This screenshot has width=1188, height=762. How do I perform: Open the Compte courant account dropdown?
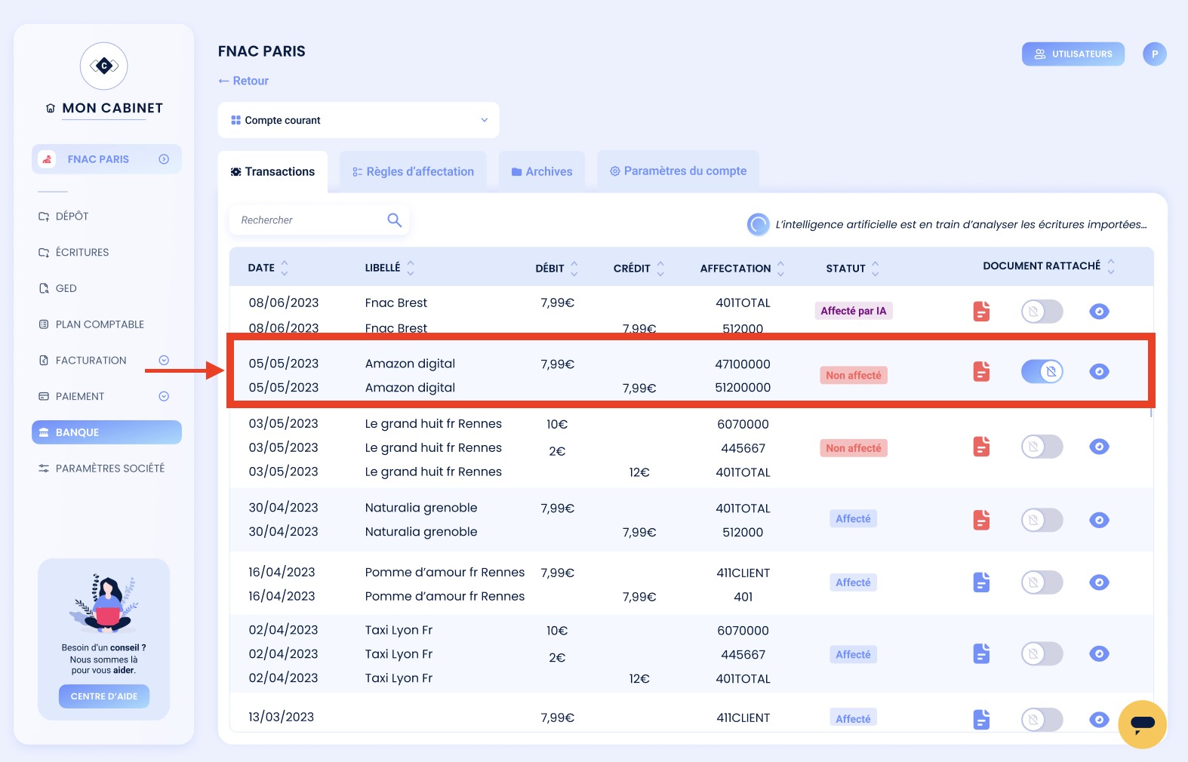pyautogui.click(x=359, y=120)
